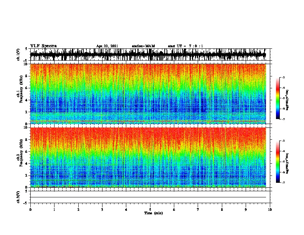Click the ch.1 "Frequency (kHz)" axis label
Screen dimensions: 304x235
pyautogui.click(x=21, y=89)
